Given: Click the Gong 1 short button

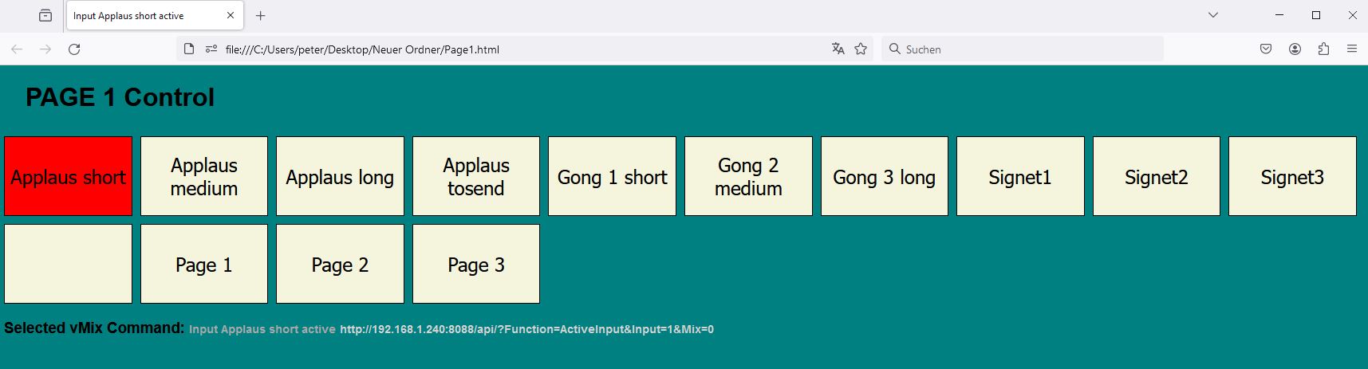Looking at the screenshot, I should click(x=612, y=176).
